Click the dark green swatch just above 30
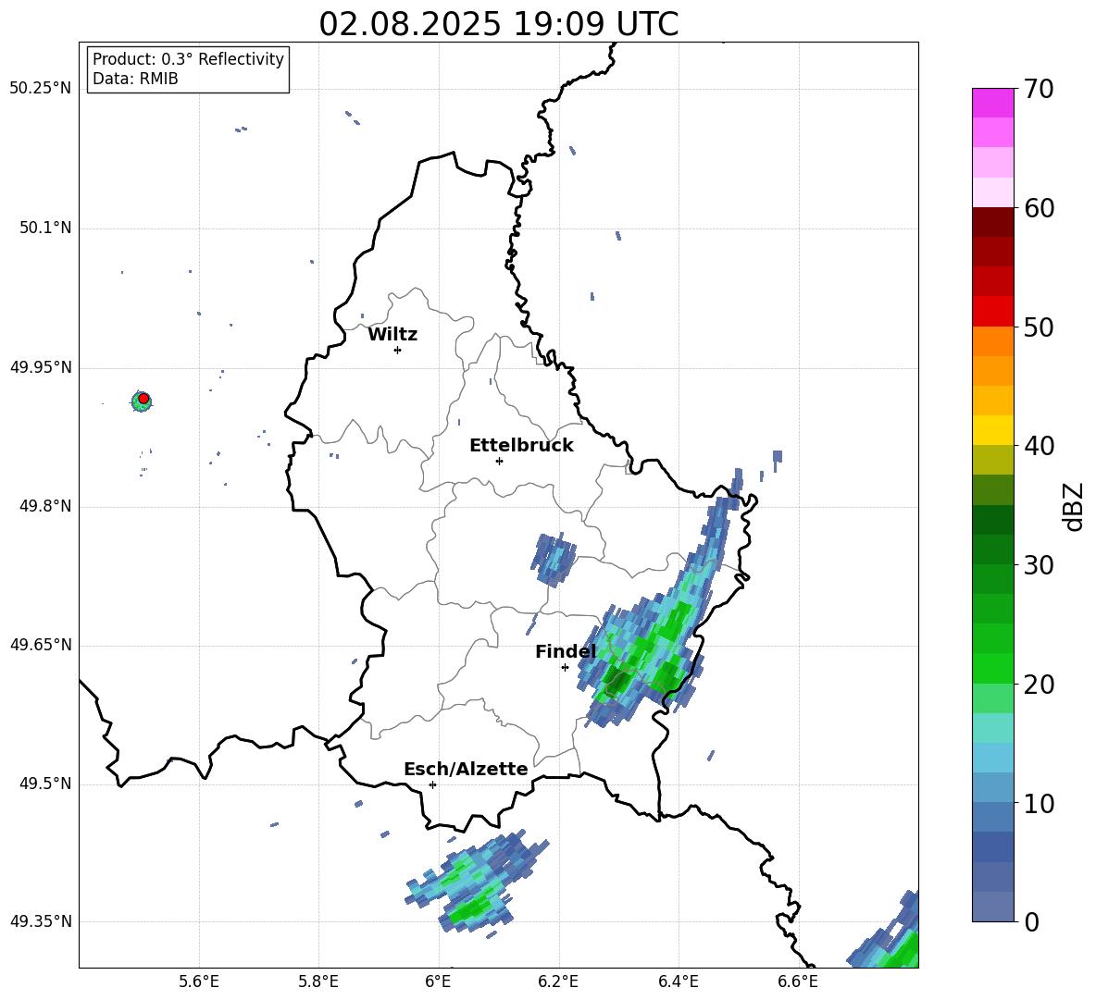 (x=992, y=549)
